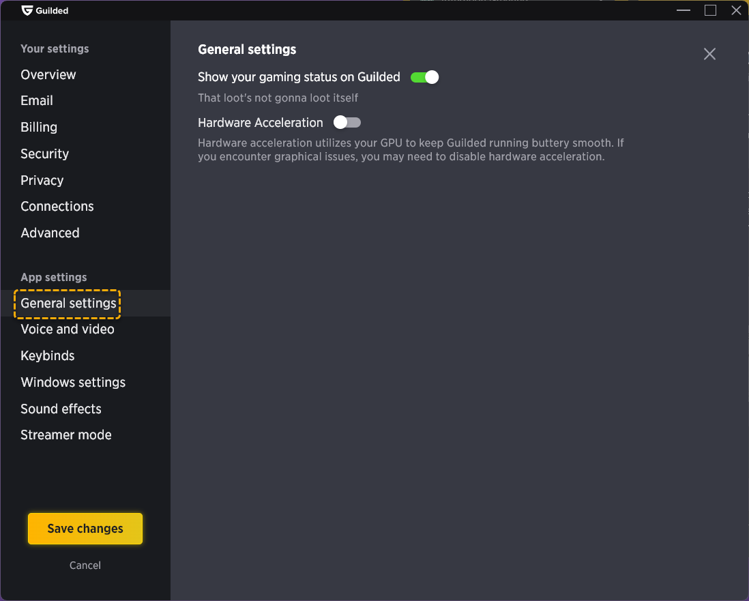This screenshot has height=601, width=749.
Task: Go to Email settings
Action: (x=37, y=100)
